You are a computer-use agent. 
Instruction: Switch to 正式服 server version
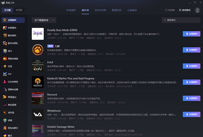point(8,10)
